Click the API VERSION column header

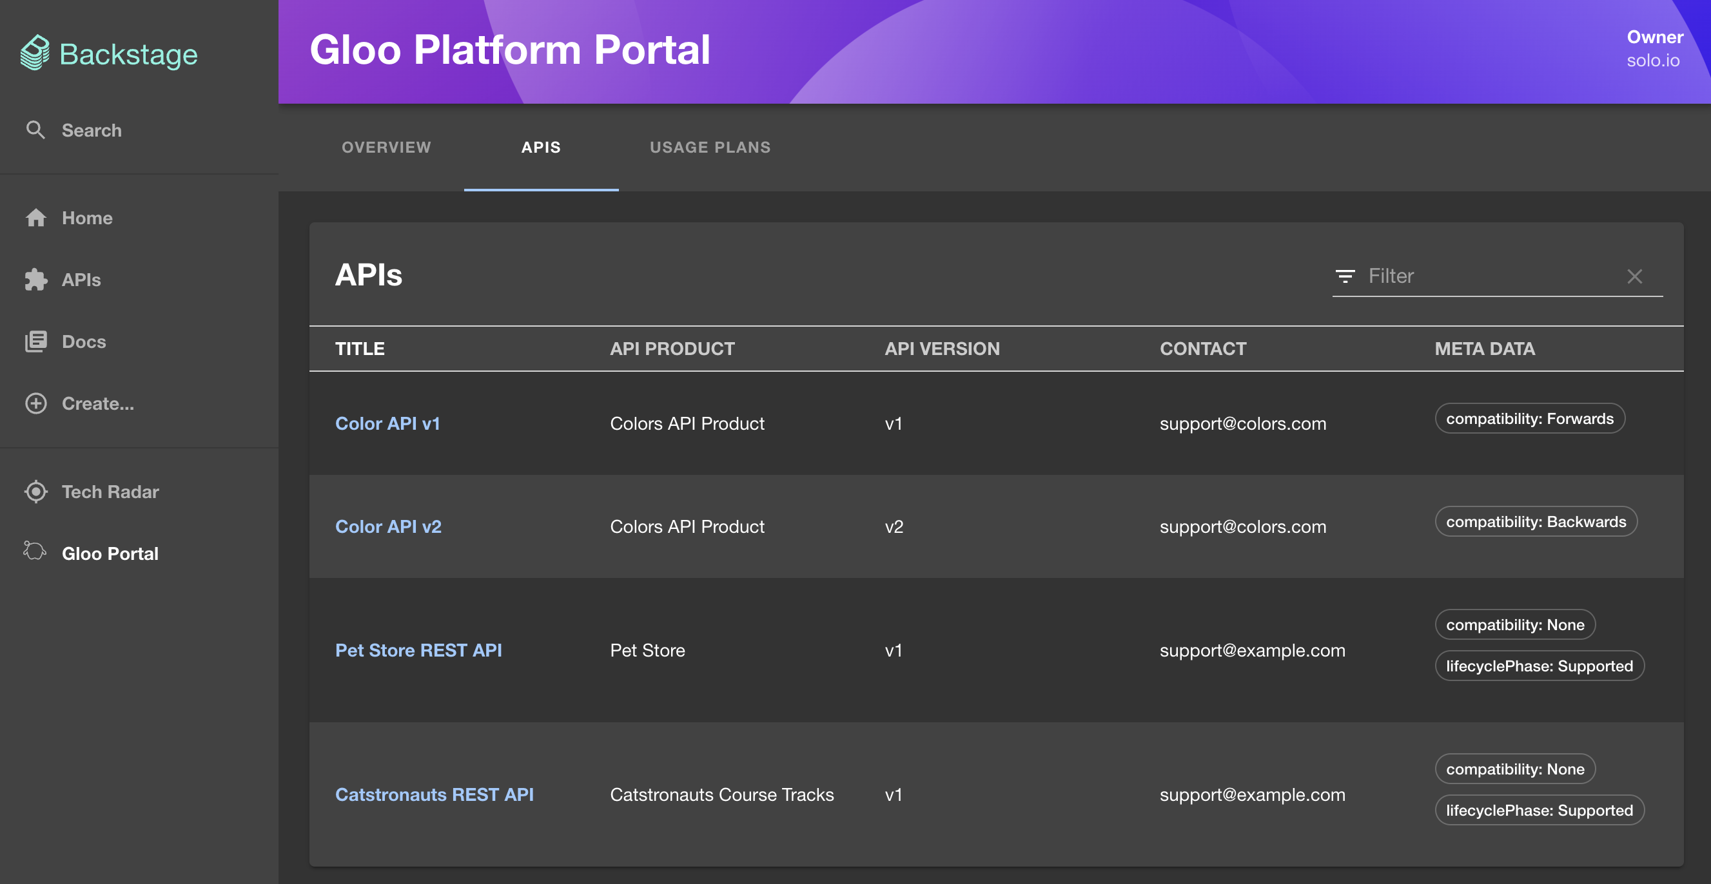pyautogui.click(x=942, y=349)
